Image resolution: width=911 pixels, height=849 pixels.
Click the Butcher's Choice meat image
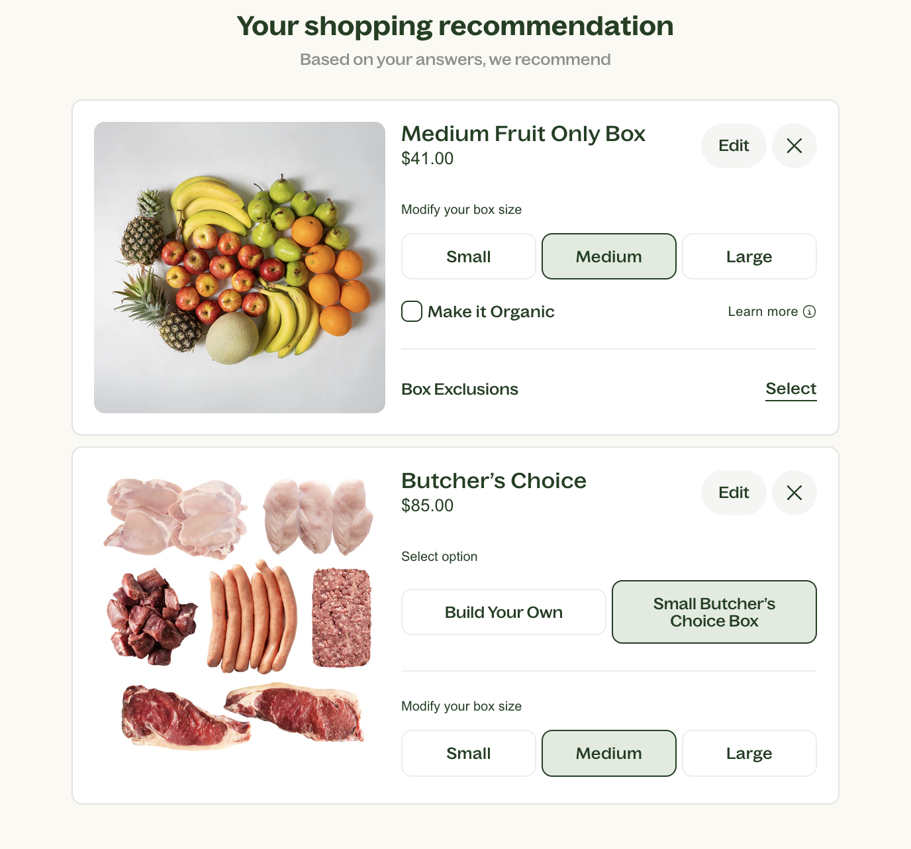tap(240, 614)
